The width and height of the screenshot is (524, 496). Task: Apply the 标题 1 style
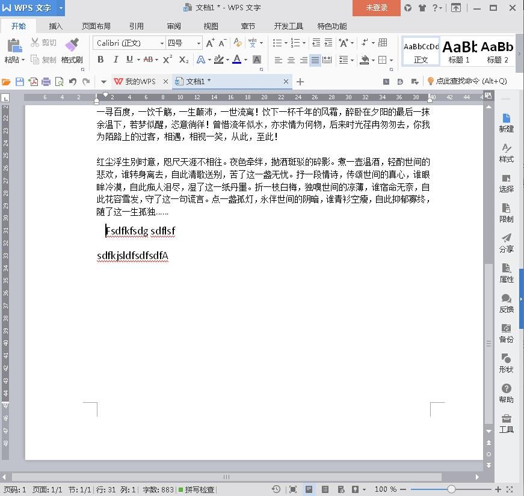click(459, 52)
